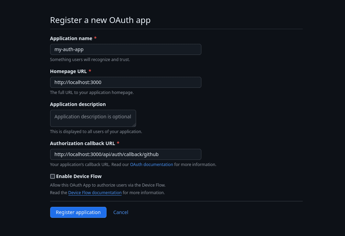
Task: Click the http://localhost:3000 homepage value
Action: point(78,82)
